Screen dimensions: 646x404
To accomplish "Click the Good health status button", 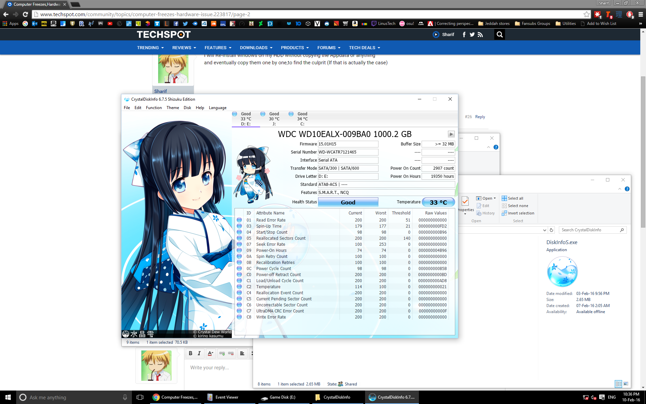I will 348,202.
